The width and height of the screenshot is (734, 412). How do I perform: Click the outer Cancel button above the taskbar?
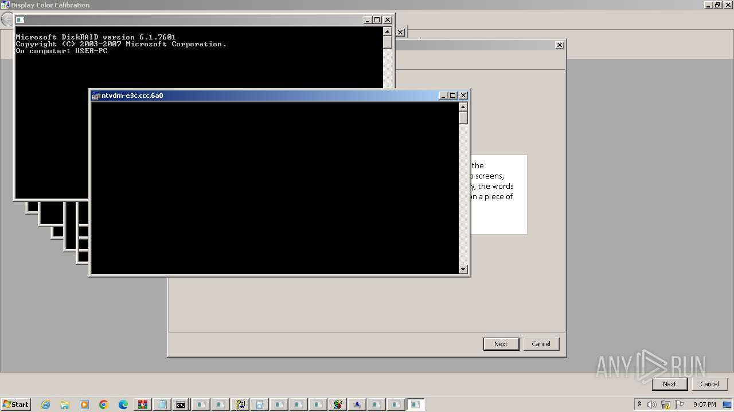[x=709, y=384]
